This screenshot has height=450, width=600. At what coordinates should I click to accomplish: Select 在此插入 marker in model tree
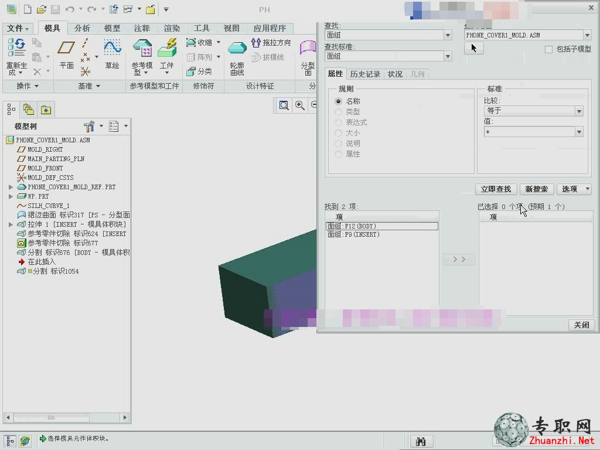pos(42,262)
